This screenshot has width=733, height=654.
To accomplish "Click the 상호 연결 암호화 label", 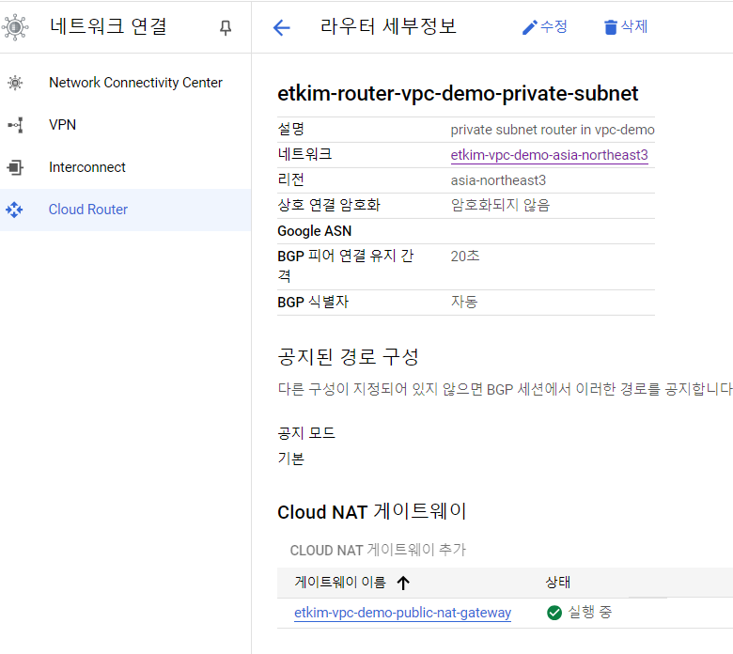I will tap(329, 205).
